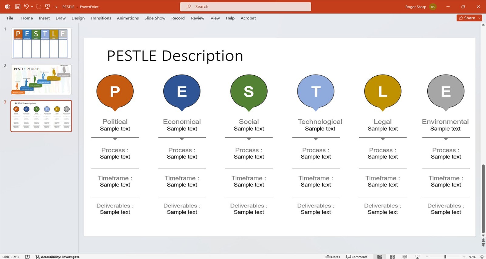Select the PESTLE PEOPLE slide thumbnail

click(x=41, y=79)
